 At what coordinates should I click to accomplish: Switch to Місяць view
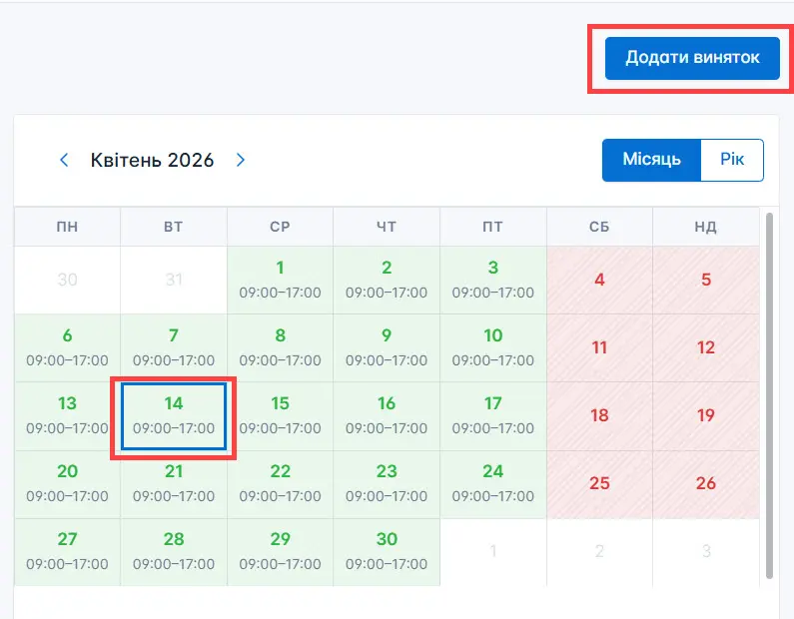tap(651, 160)
